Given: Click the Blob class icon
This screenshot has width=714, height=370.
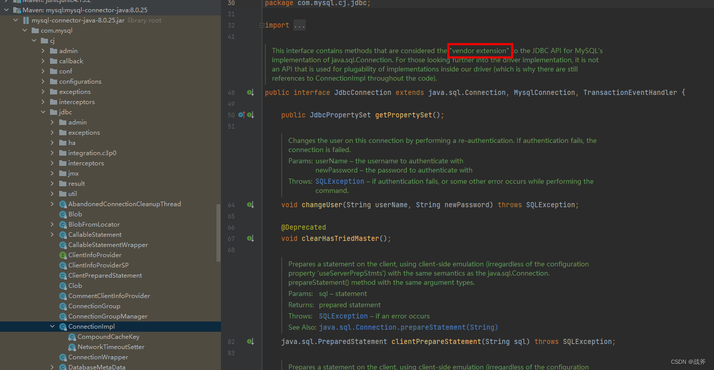Looking at the screenshot, I should coord(63,214).
